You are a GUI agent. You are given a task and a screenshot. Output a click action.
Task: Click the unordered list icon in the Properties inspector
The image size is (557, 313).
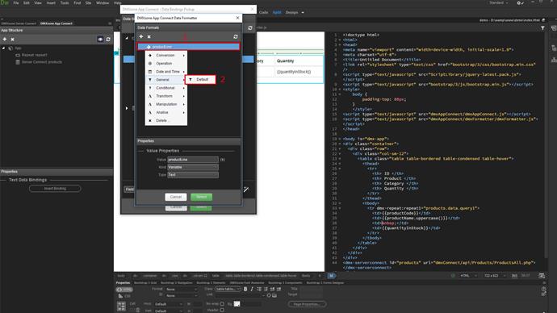click(x=259, y=290)
